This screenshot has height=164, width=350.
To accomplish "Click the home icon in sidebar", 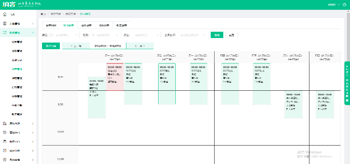I will 5,14.
